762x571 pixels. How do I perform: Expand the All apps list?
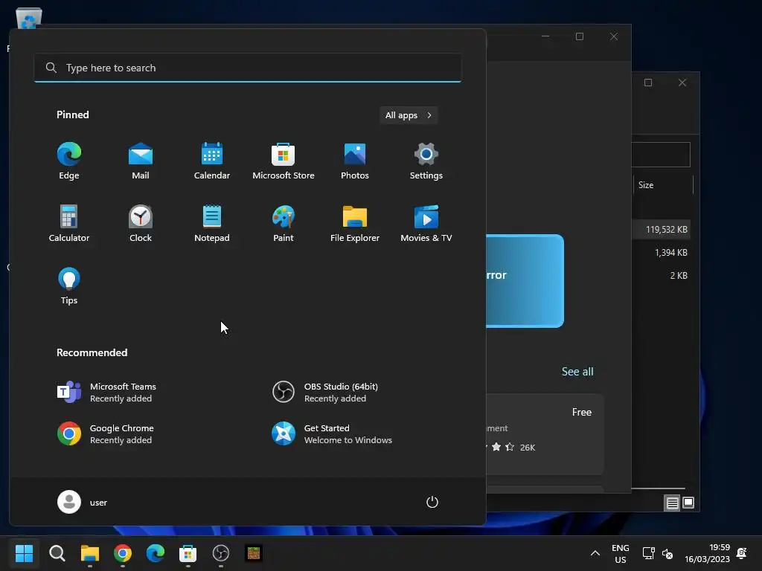pyautogui.click(x=409, y=115)
